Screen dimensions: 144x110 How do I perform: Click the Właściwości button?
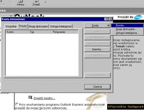pyautogui.click(x=97, y=37)
